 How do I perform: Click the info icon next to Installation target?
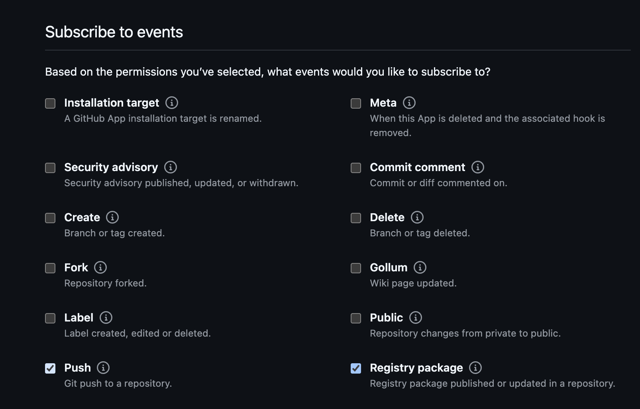pyautogui.click(x=171, y=103)
